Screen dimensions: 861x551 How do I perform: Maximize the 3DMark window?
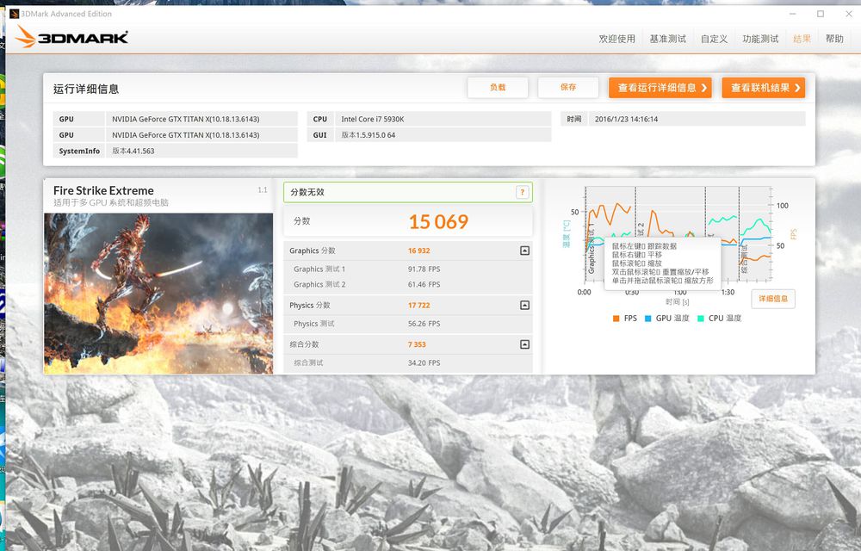[821, 14]
